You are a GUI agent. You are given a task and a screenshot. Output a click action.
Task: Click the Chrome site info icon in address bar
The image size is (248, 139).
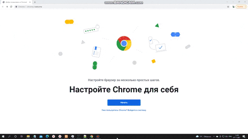pyautogui.click(x=16, y=7)
